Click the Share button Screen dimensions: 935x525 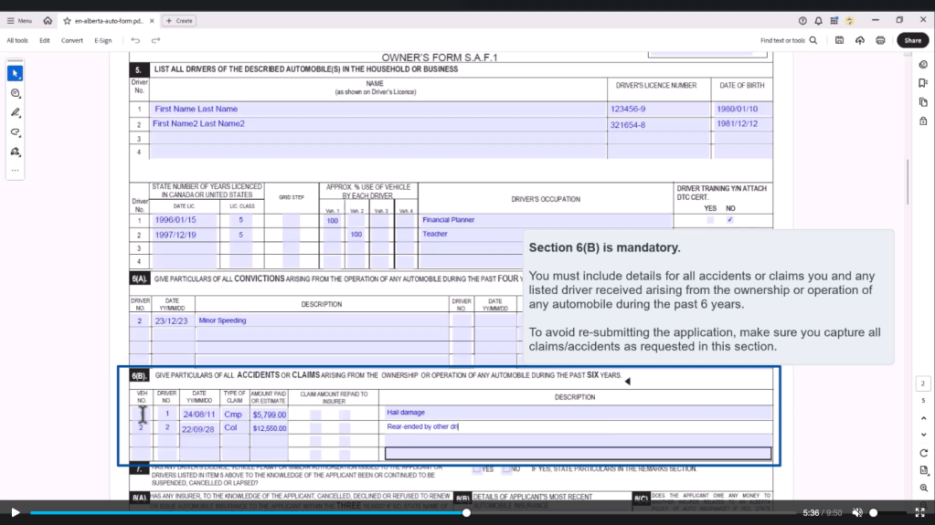[912, 40]
